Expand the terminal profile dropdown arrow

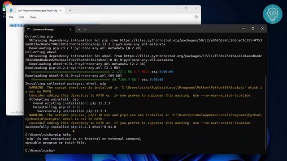pyautogui.click(x=85, y=30)
